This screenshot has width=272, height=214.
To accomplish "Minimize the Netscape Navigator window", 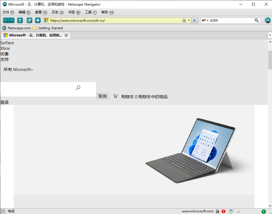I will (x=241, y=4).
